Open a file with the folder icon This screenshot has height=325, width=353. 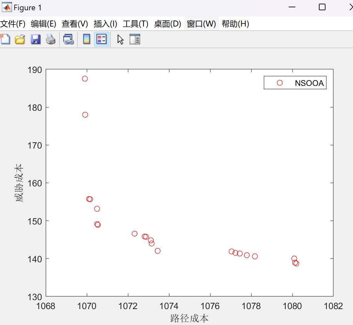click(x=20, y=39)
